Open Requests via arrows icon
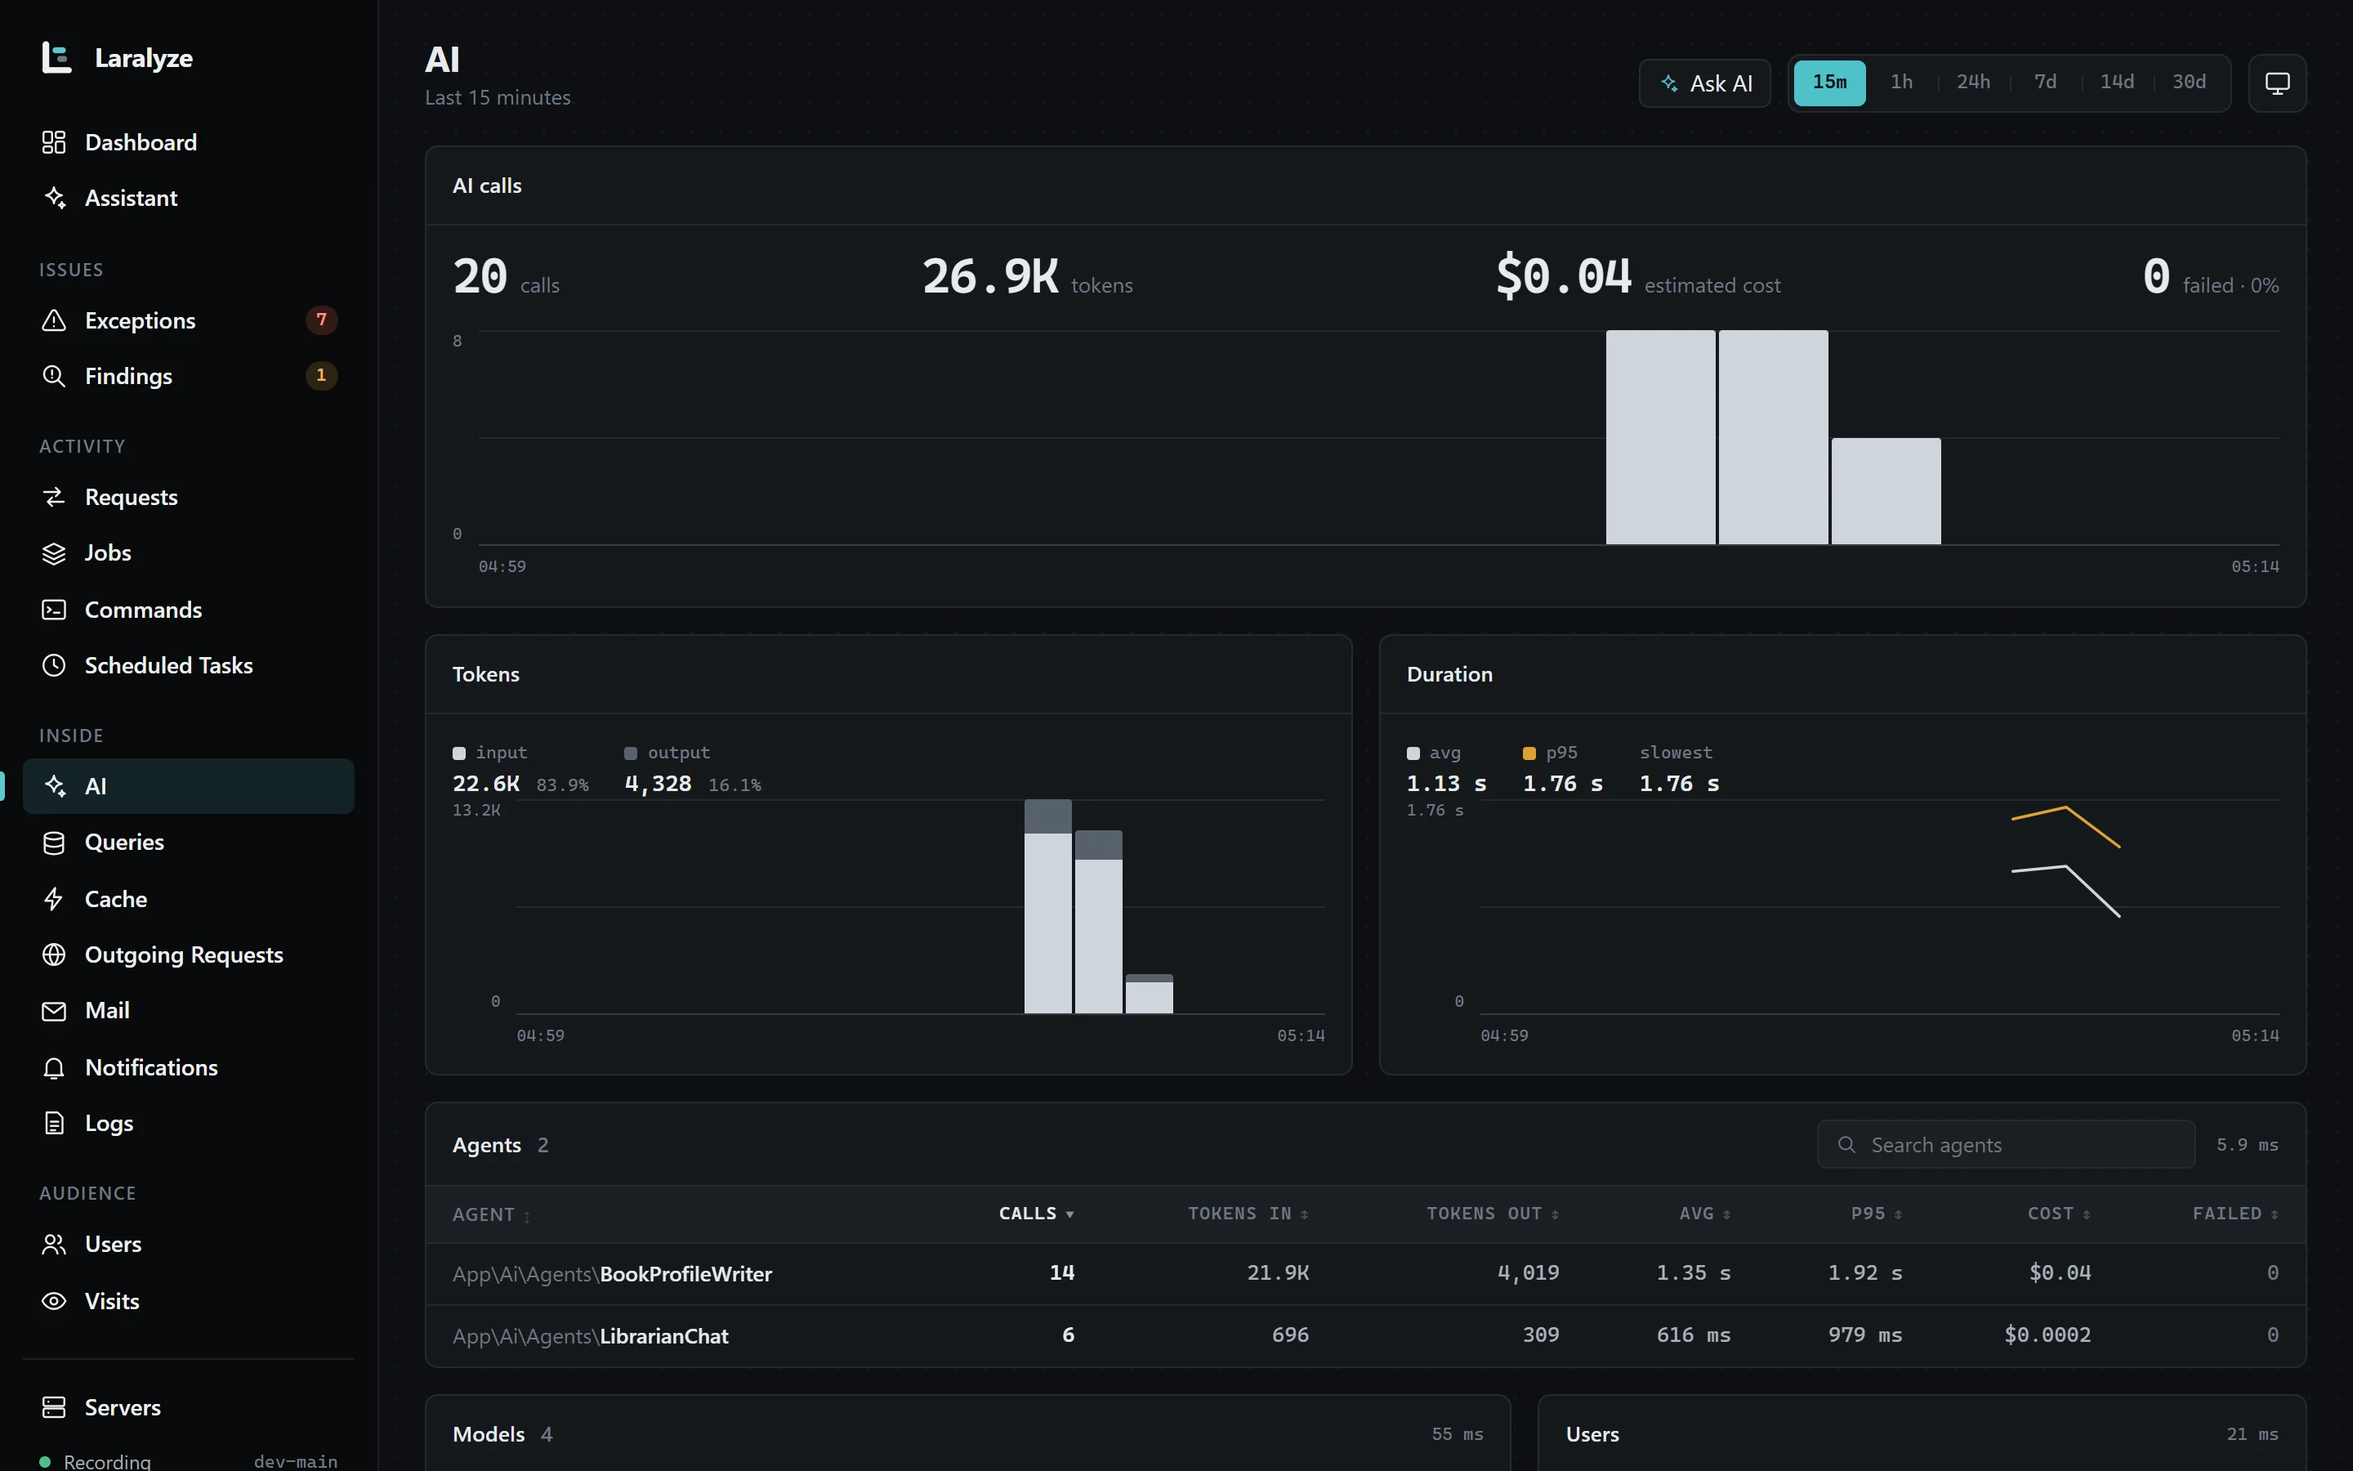 point(53,497)
